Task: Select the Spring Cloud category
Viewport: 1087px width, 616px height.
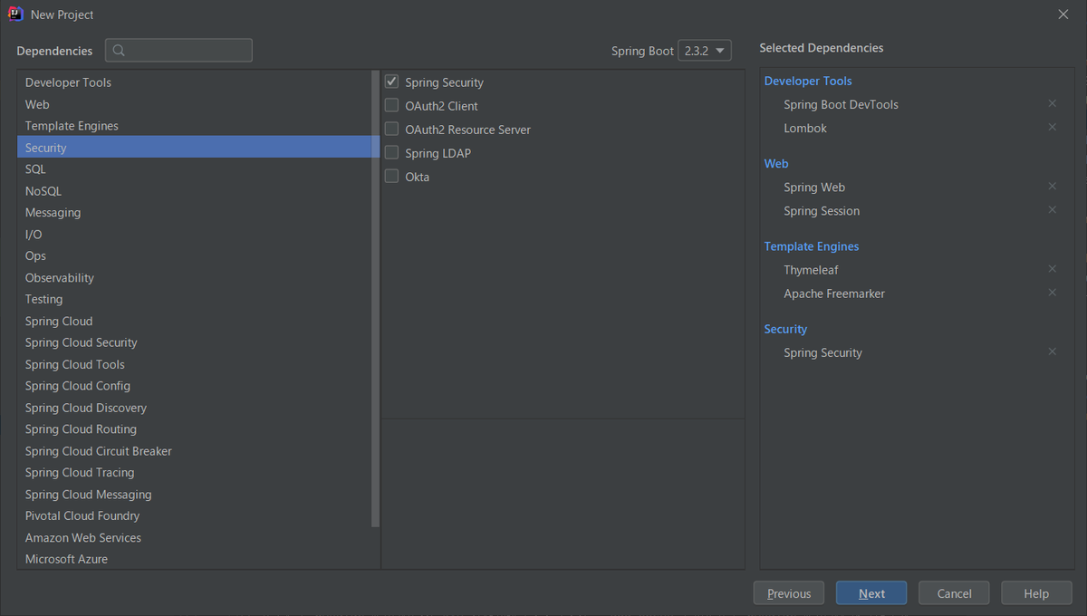Action: [194, 322]
